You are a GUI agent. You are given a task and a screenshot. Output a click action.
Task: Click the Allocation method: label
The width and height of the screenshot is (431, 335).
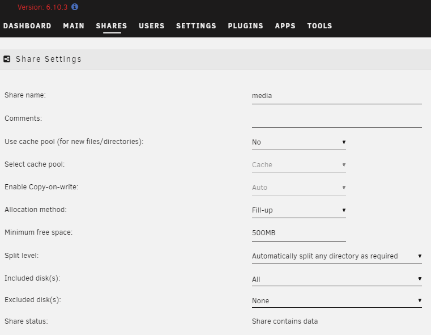point(36,210)
